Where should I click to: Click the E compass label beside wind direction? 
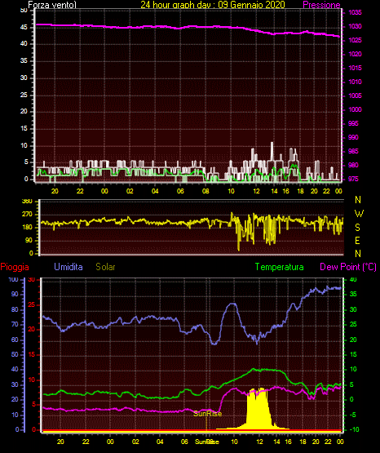coord(357,240)
